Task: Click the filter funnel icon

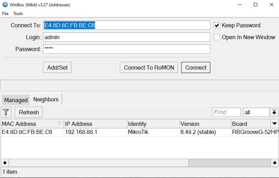Action: click(x=6, y=112)
